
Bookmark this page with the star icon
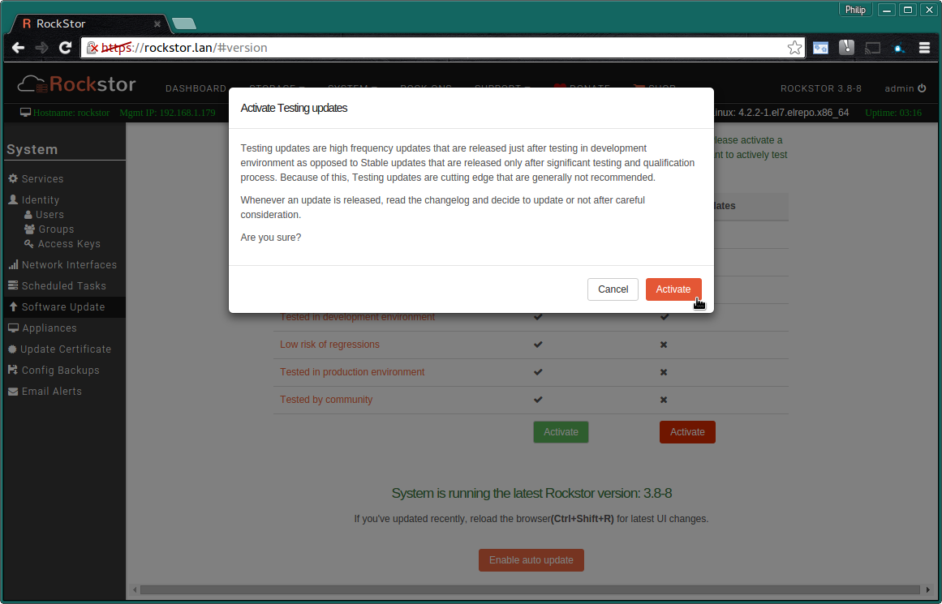(x=794, y=48)
